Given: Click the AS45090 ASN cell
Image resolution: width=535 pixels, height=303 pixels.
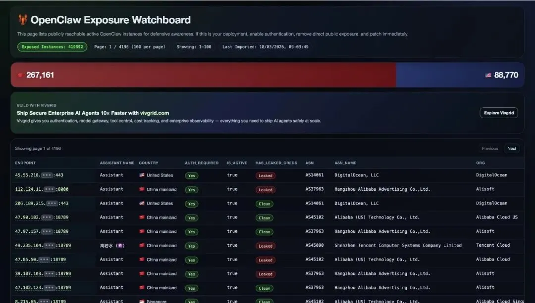Looking at the screenshot, I should click(314, 245).
